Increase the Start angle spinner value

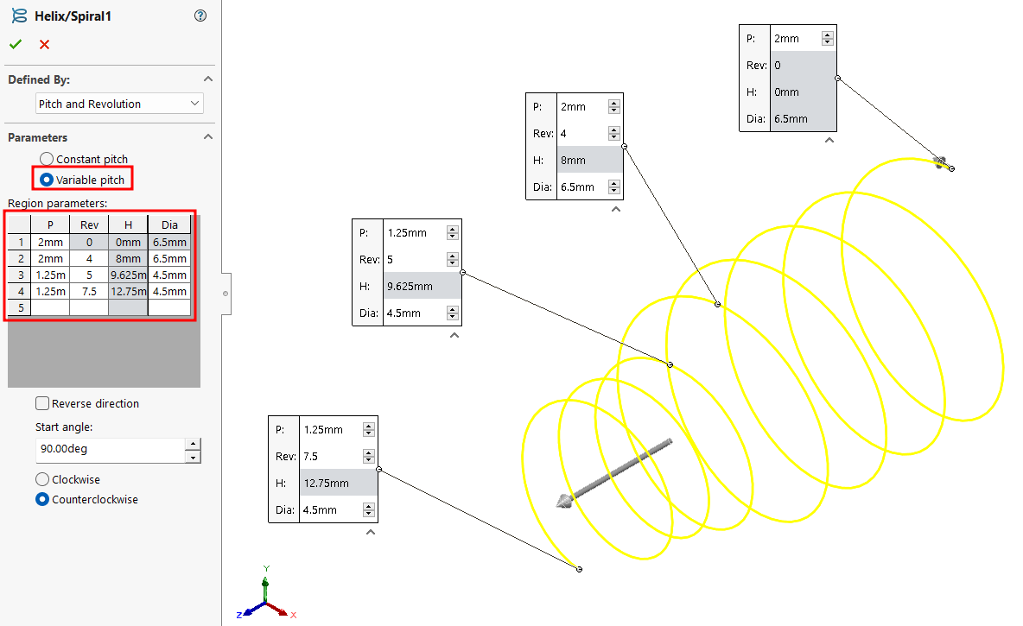193,444
